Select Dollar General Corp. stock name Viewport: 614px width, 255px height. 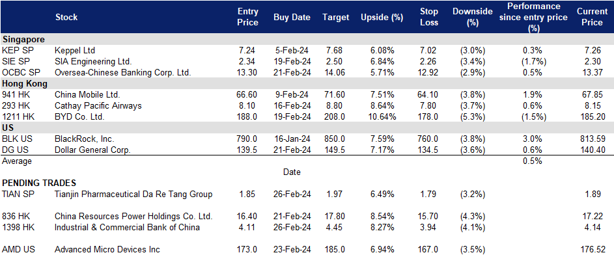point(92,150)
